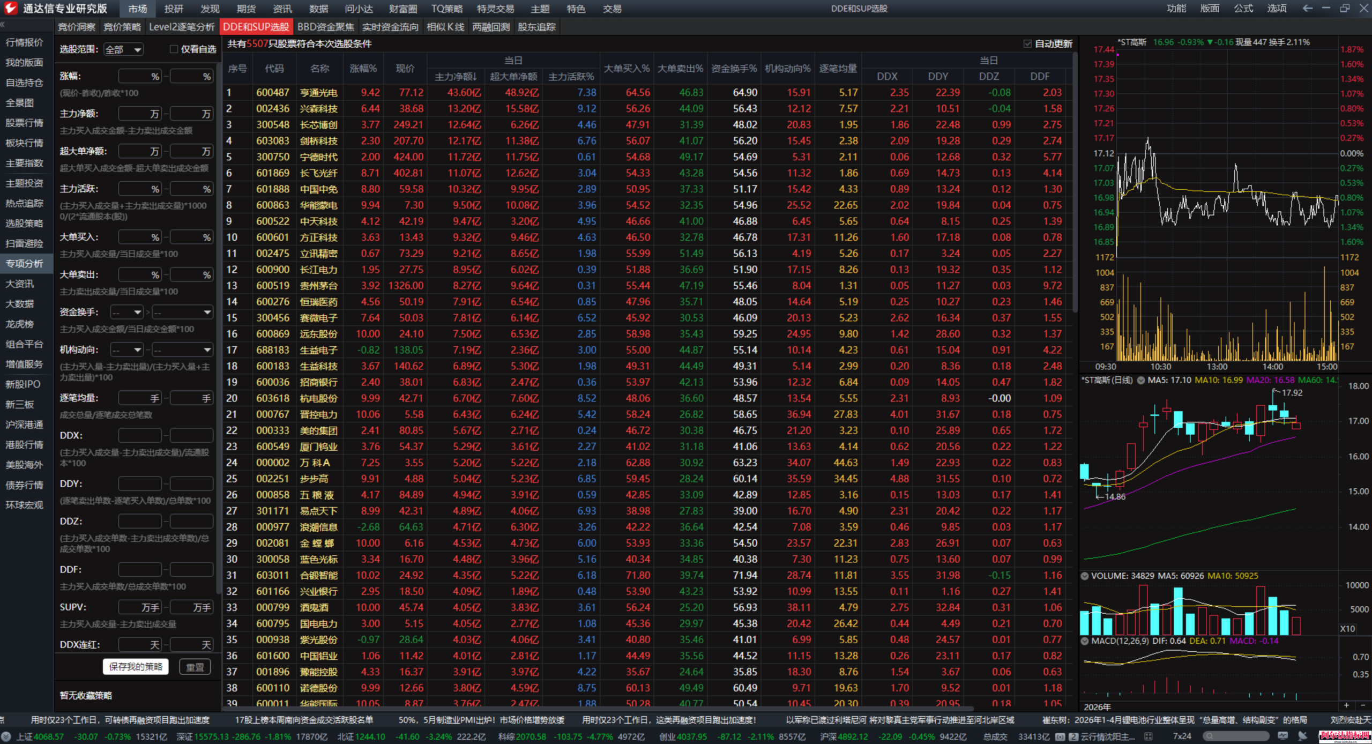Select the 贵州茅台 stock row

[647, 285]
